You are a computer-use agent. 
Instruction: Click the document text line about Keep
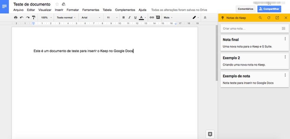point(83,51)
